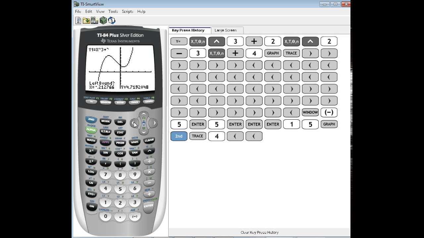Click the divide key on the calculator
Viewport: 424px width, 238px height.
149,161
